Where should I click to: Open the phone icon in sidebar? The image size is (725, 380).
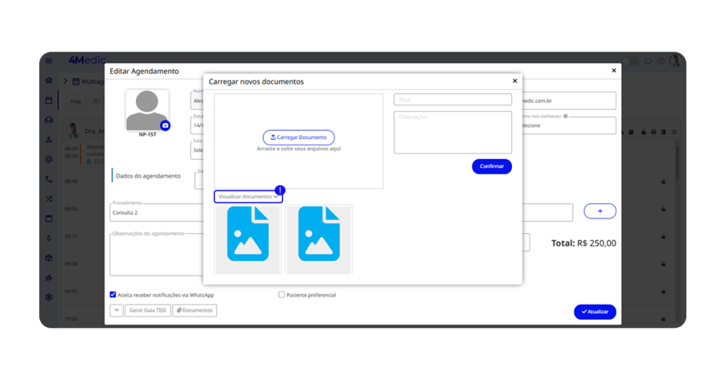click(x=49, y=179)
